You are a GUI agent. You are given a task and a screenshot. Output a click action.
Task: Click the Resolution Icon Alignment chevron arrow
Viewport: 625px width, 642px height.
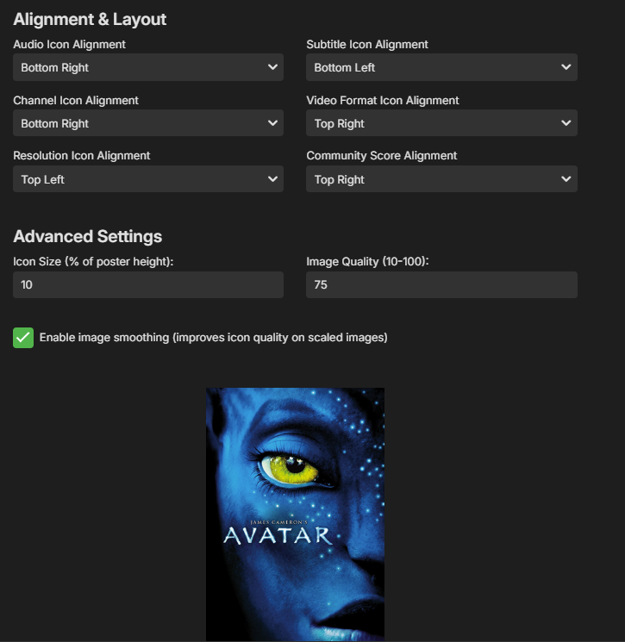click(272, 179)
